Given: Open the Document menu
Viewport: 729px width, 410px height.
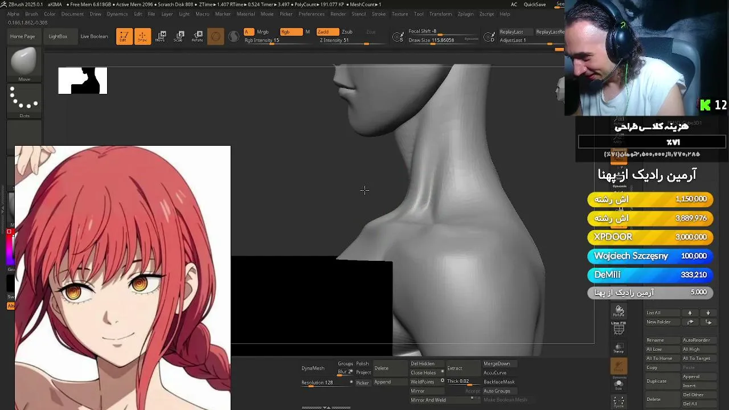Looking at the screenshot, I should [72, 14].
